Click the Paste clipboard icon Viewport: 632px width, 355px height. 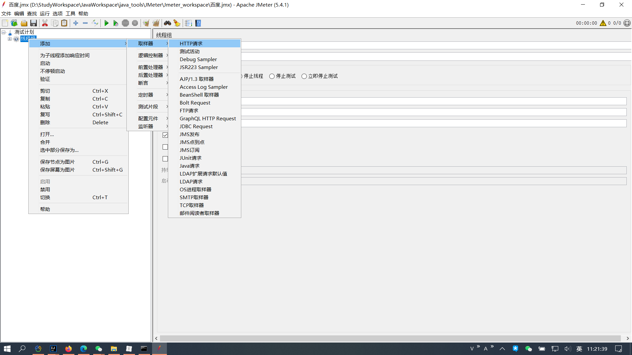(65, 23)
